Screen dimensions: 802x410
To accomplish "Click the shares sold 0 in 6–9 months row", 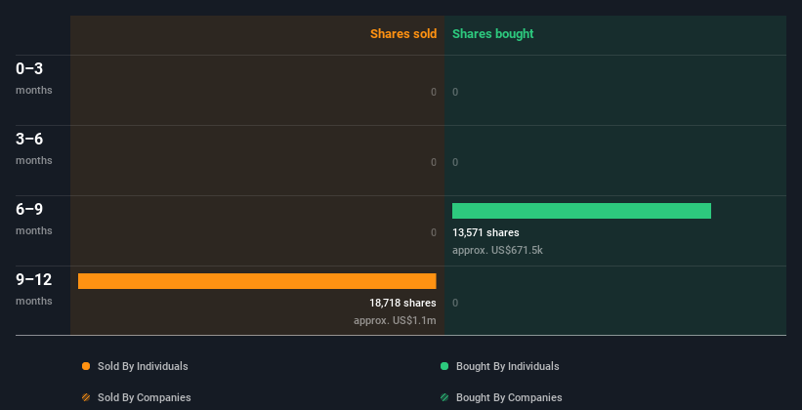I will pos(434,232).
